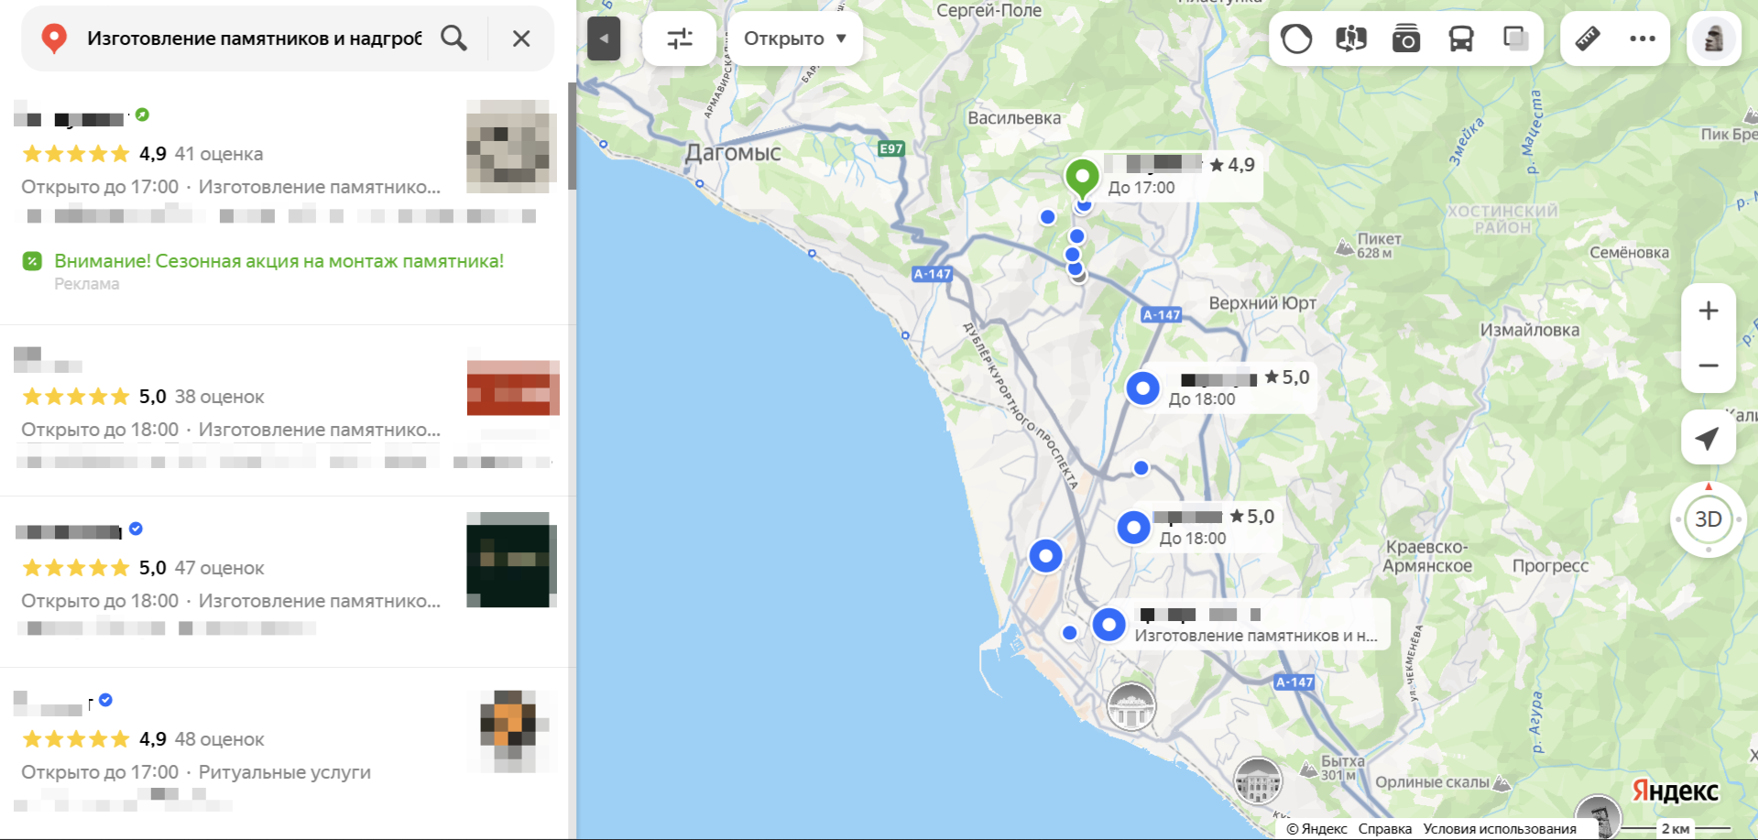Collapse the results side panel
The height and width of the screenshot is (840, 1758).
(x=604, y=38)
